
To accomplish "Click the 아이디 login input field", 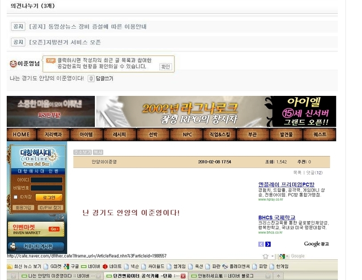I will coord(47,180).
